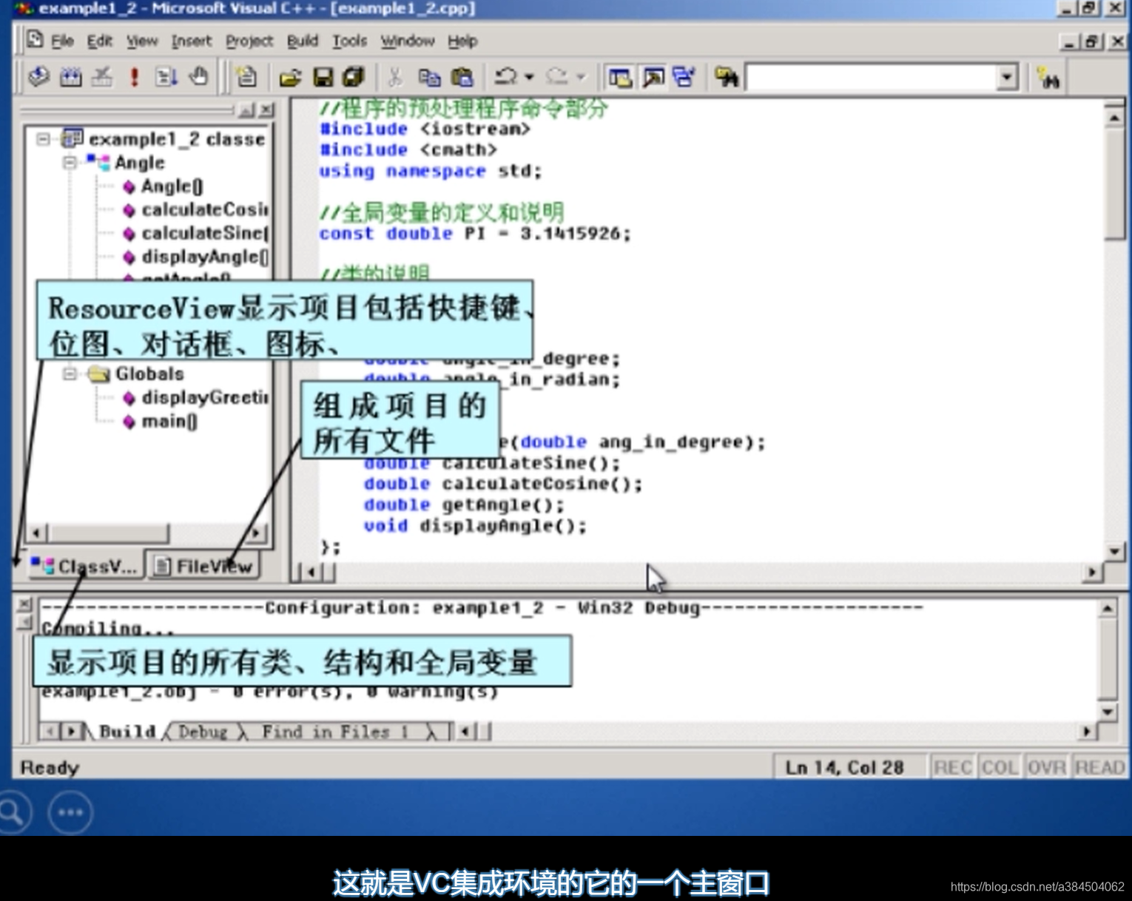Toggle breakpoint with the hand icon

[x=198, y=76]
